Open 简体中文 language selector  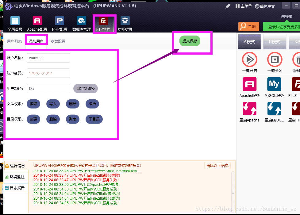coord(265,6)
